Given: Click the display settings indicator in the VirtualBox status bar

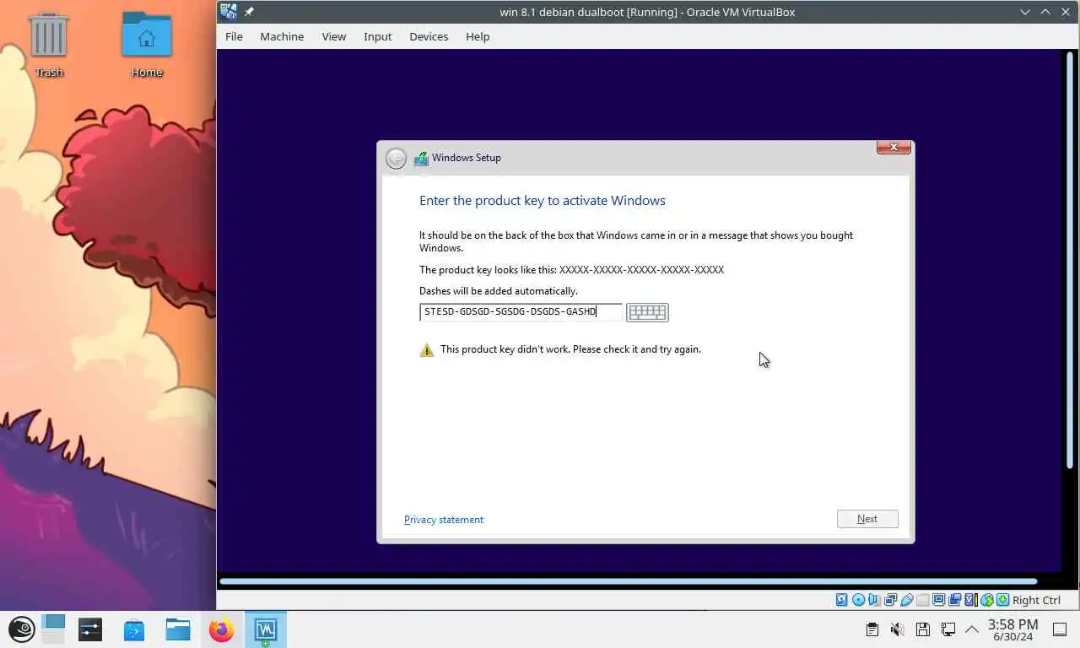Looking at the screenshot, I should click(x=938, y=600).
